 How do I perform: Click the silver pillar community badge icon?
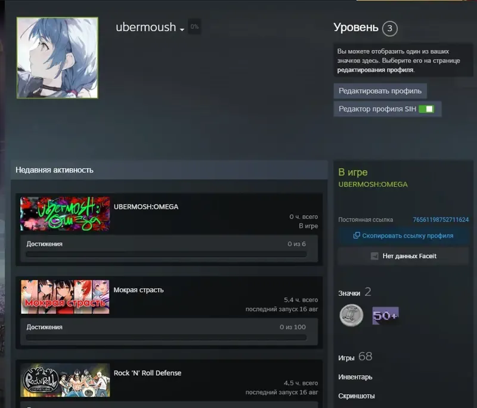click(351, 316)
